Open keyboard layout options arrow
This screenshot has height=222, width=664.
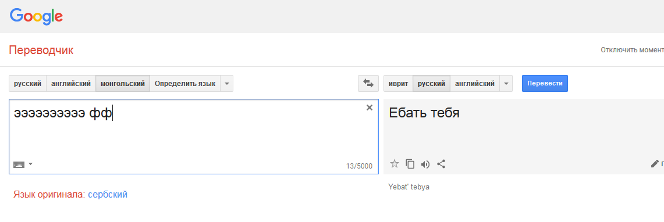click(x=30, y=164)
